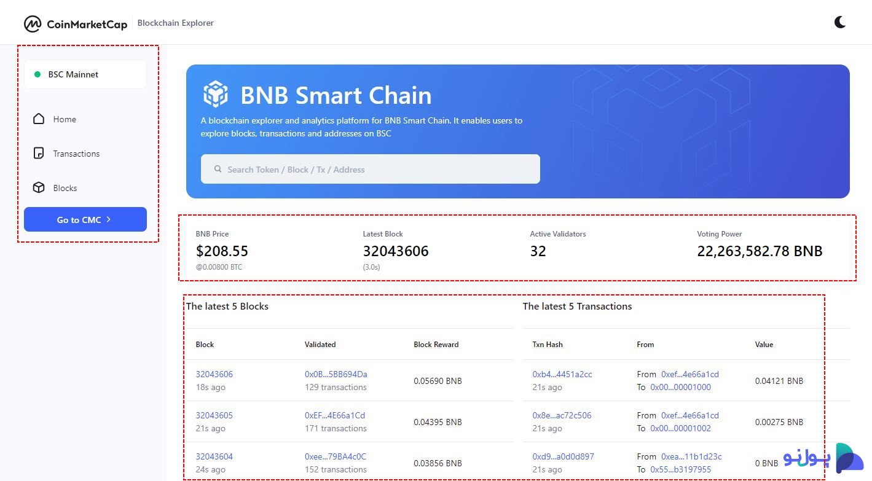Click the Go to CMC button
This screenshot has height=481, width=872.
tap(85, 219)
